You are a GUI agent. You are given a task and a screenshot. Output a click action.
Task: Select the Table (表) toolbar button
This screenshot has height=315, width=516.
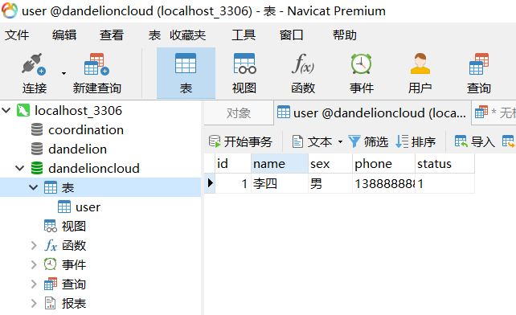point(186,73)
